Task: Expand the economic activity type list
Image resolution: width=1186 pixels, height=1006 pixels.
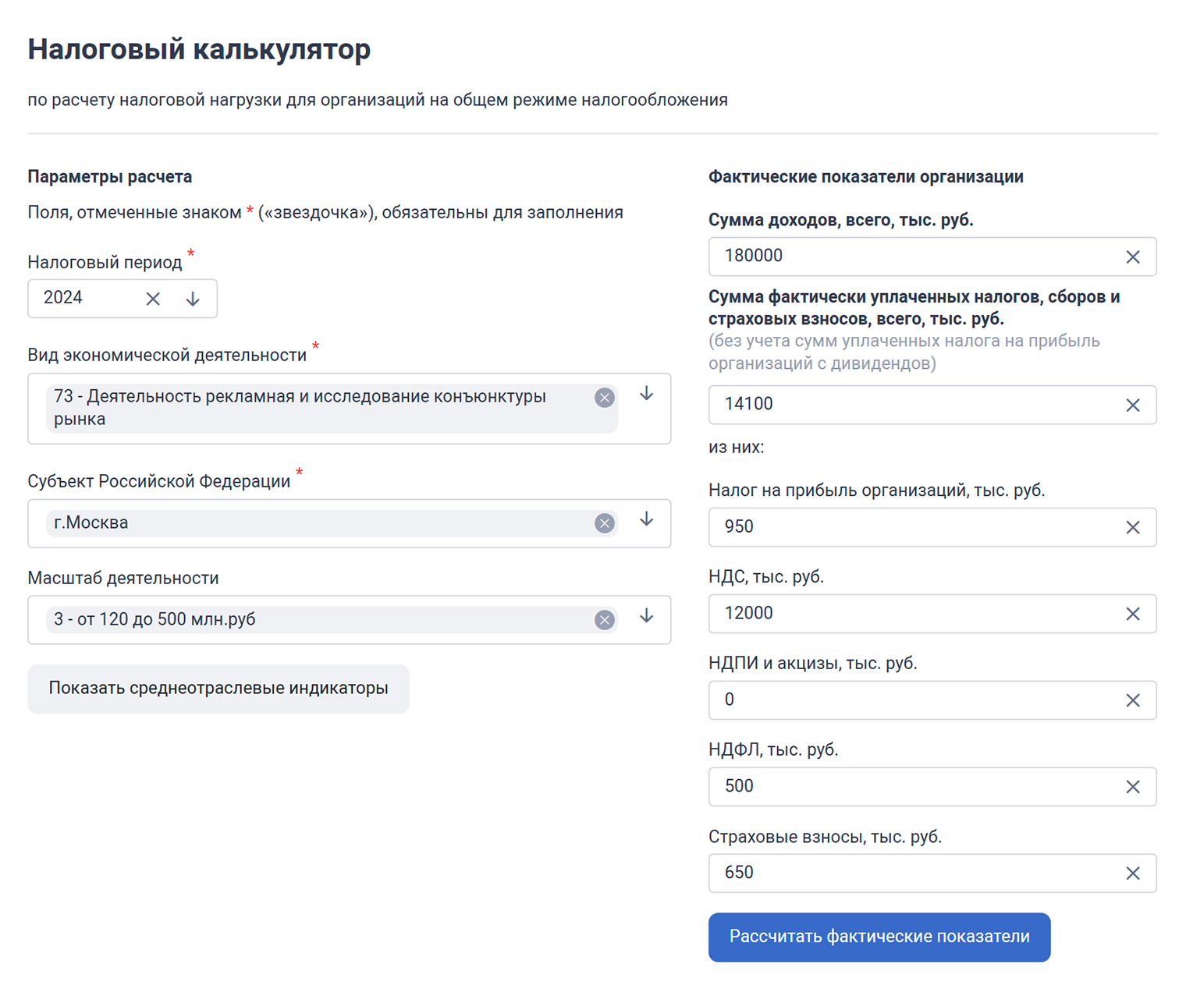Action: (x=646, y=394)
